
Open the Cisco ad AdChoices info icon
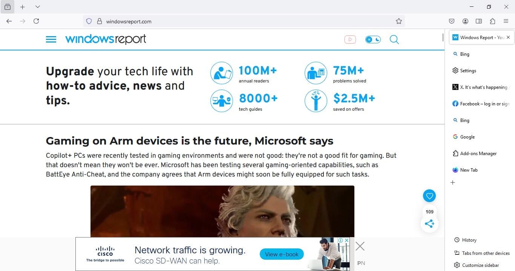[340, 240]
